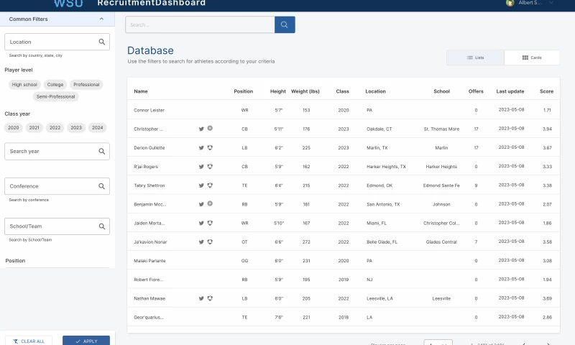Click the blue search magnifier button
Screen dimensions: 575x345
[285, 24]
